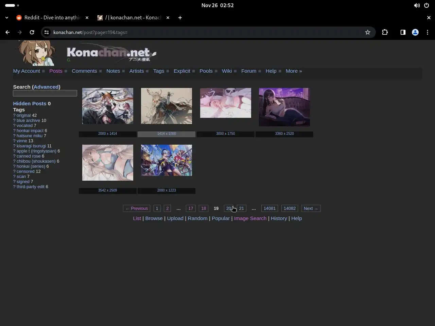The image size is (435, 326).
Task: Open the system volume indicator
Action: 417,5
